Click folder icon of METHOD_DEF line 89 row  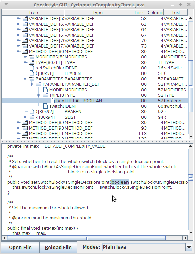[x=25, y=123]
